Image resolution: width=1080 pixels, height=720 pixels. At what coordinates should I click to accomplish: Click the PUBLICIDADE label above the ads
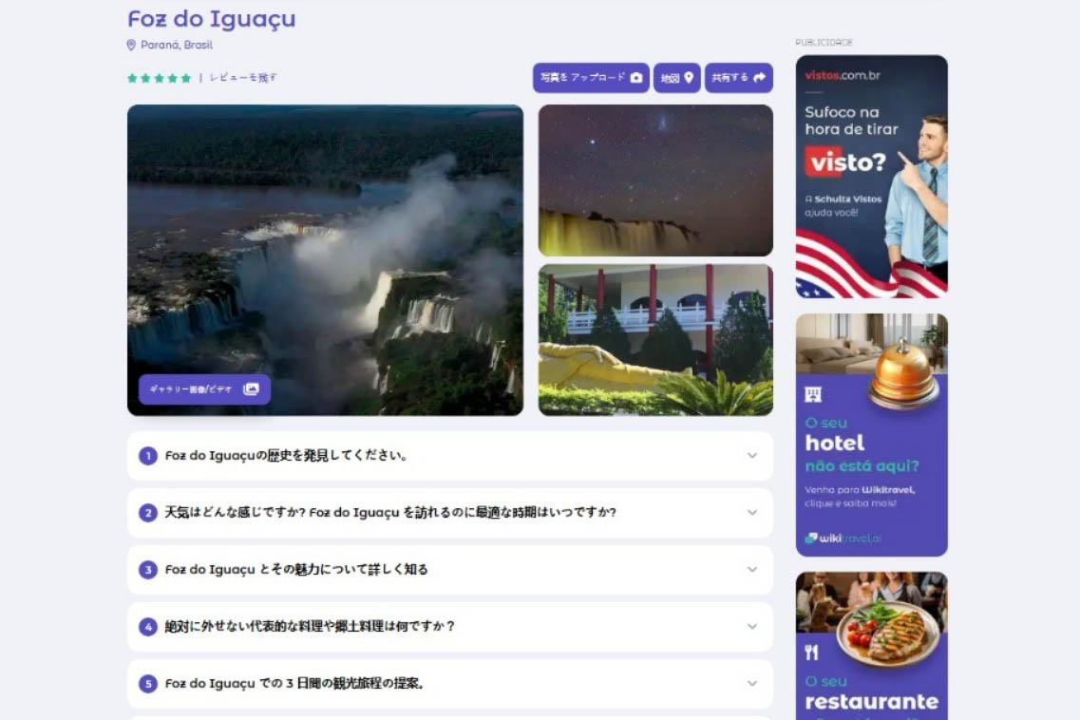point(824,43)
